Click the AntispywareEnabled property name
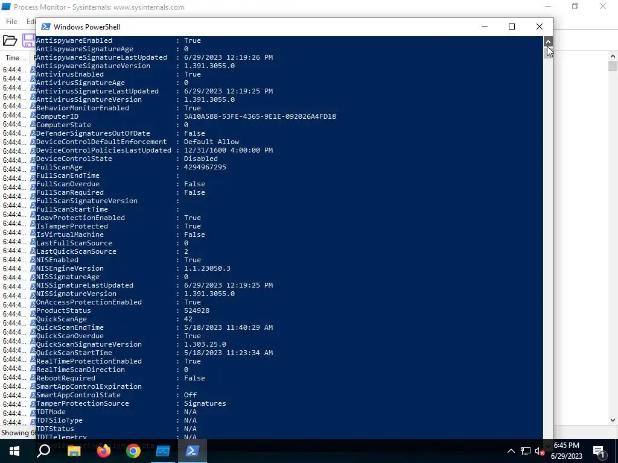Viewport: 618px width, 463px height. [x=74, y=40]
